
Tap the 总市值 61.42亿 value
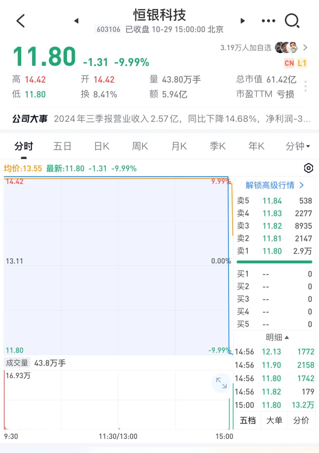click(266, 79)
